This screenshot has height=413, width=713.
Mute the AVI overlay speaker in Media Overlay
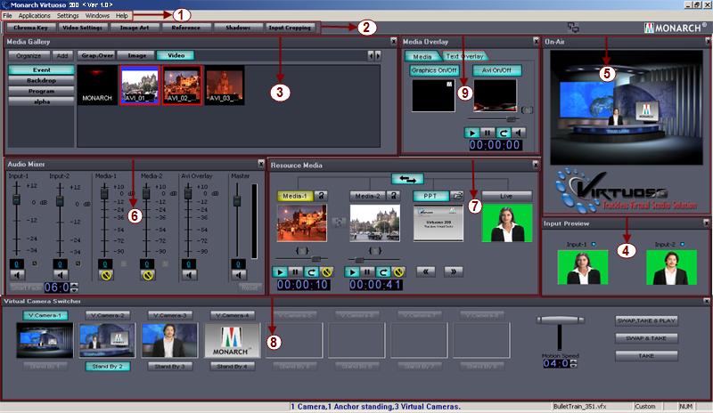tap(519, 133)
